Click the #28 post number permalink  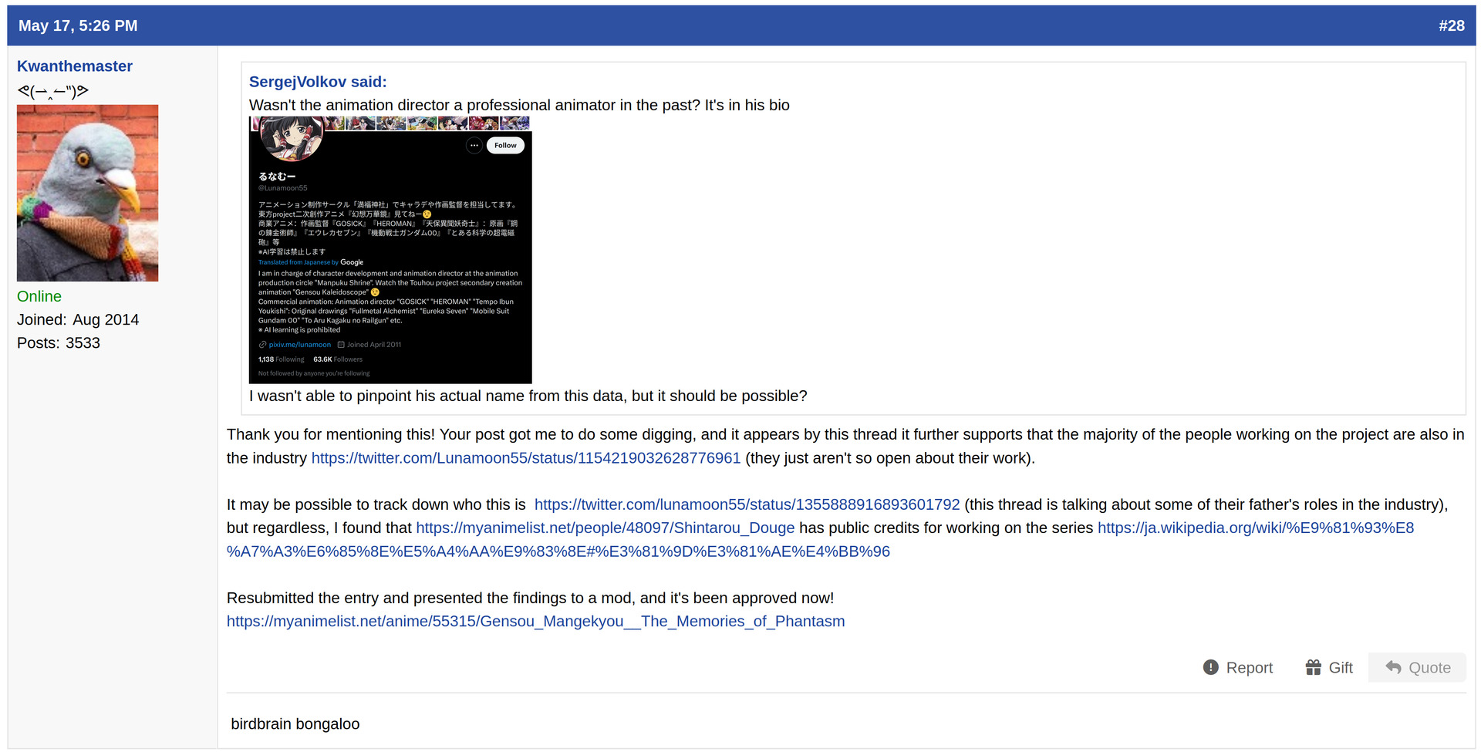[1451, 25]
